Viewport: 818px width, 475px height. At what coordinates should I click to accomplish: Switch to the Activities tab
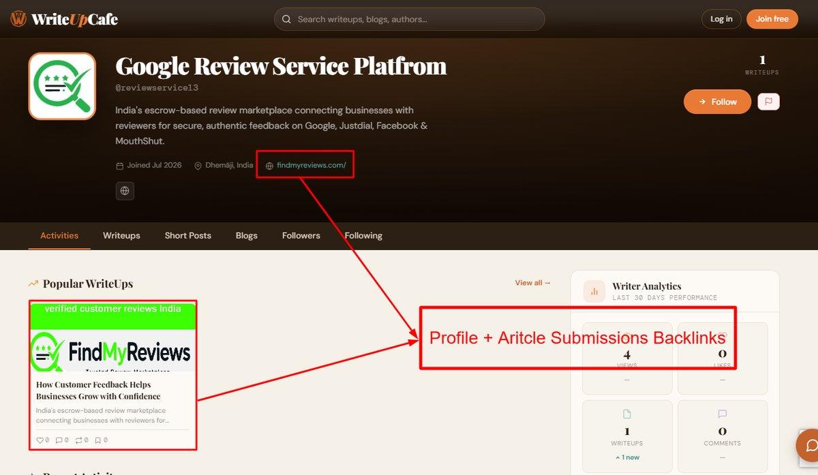59,236
